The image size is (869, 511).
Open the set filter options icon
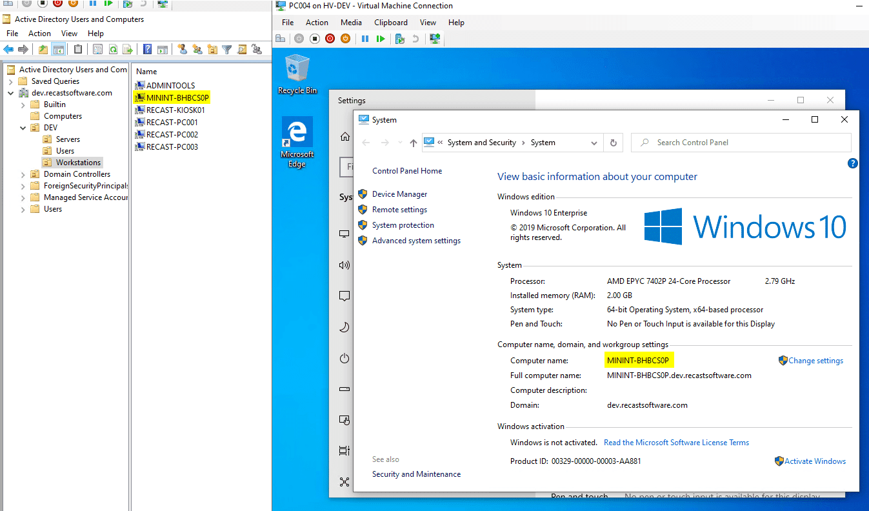click(x=227, y=49)
